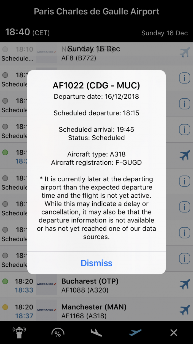Tap the 18:40 CET current time display

click(28, 32)
